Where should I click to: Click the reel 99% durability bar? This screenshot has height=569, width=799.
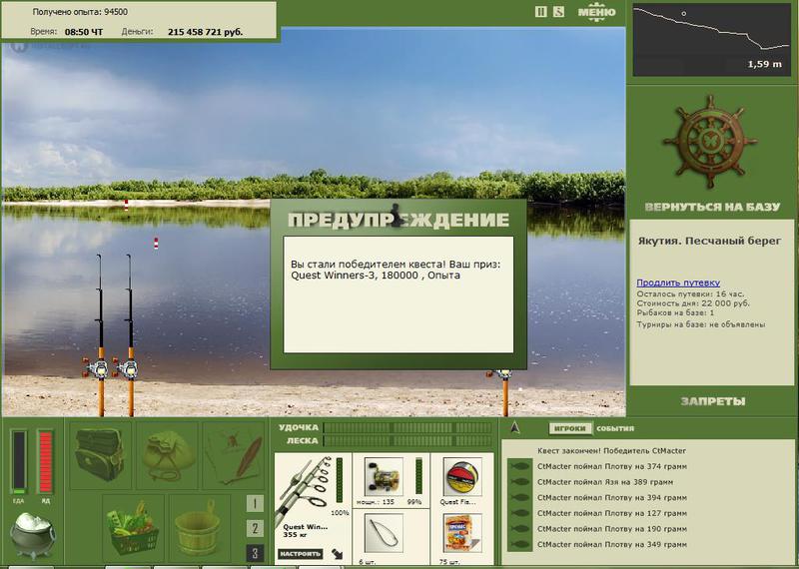(x=418, y=476)
